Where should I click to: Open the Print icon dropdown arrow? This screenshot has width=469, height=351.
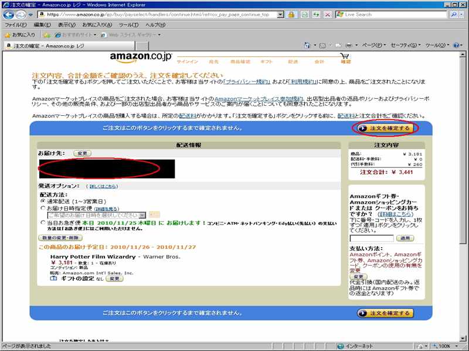pyautogui.click(x=356, y=46)
